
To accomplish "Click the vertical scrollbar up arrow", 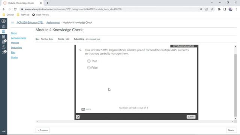I will point(235,46).
